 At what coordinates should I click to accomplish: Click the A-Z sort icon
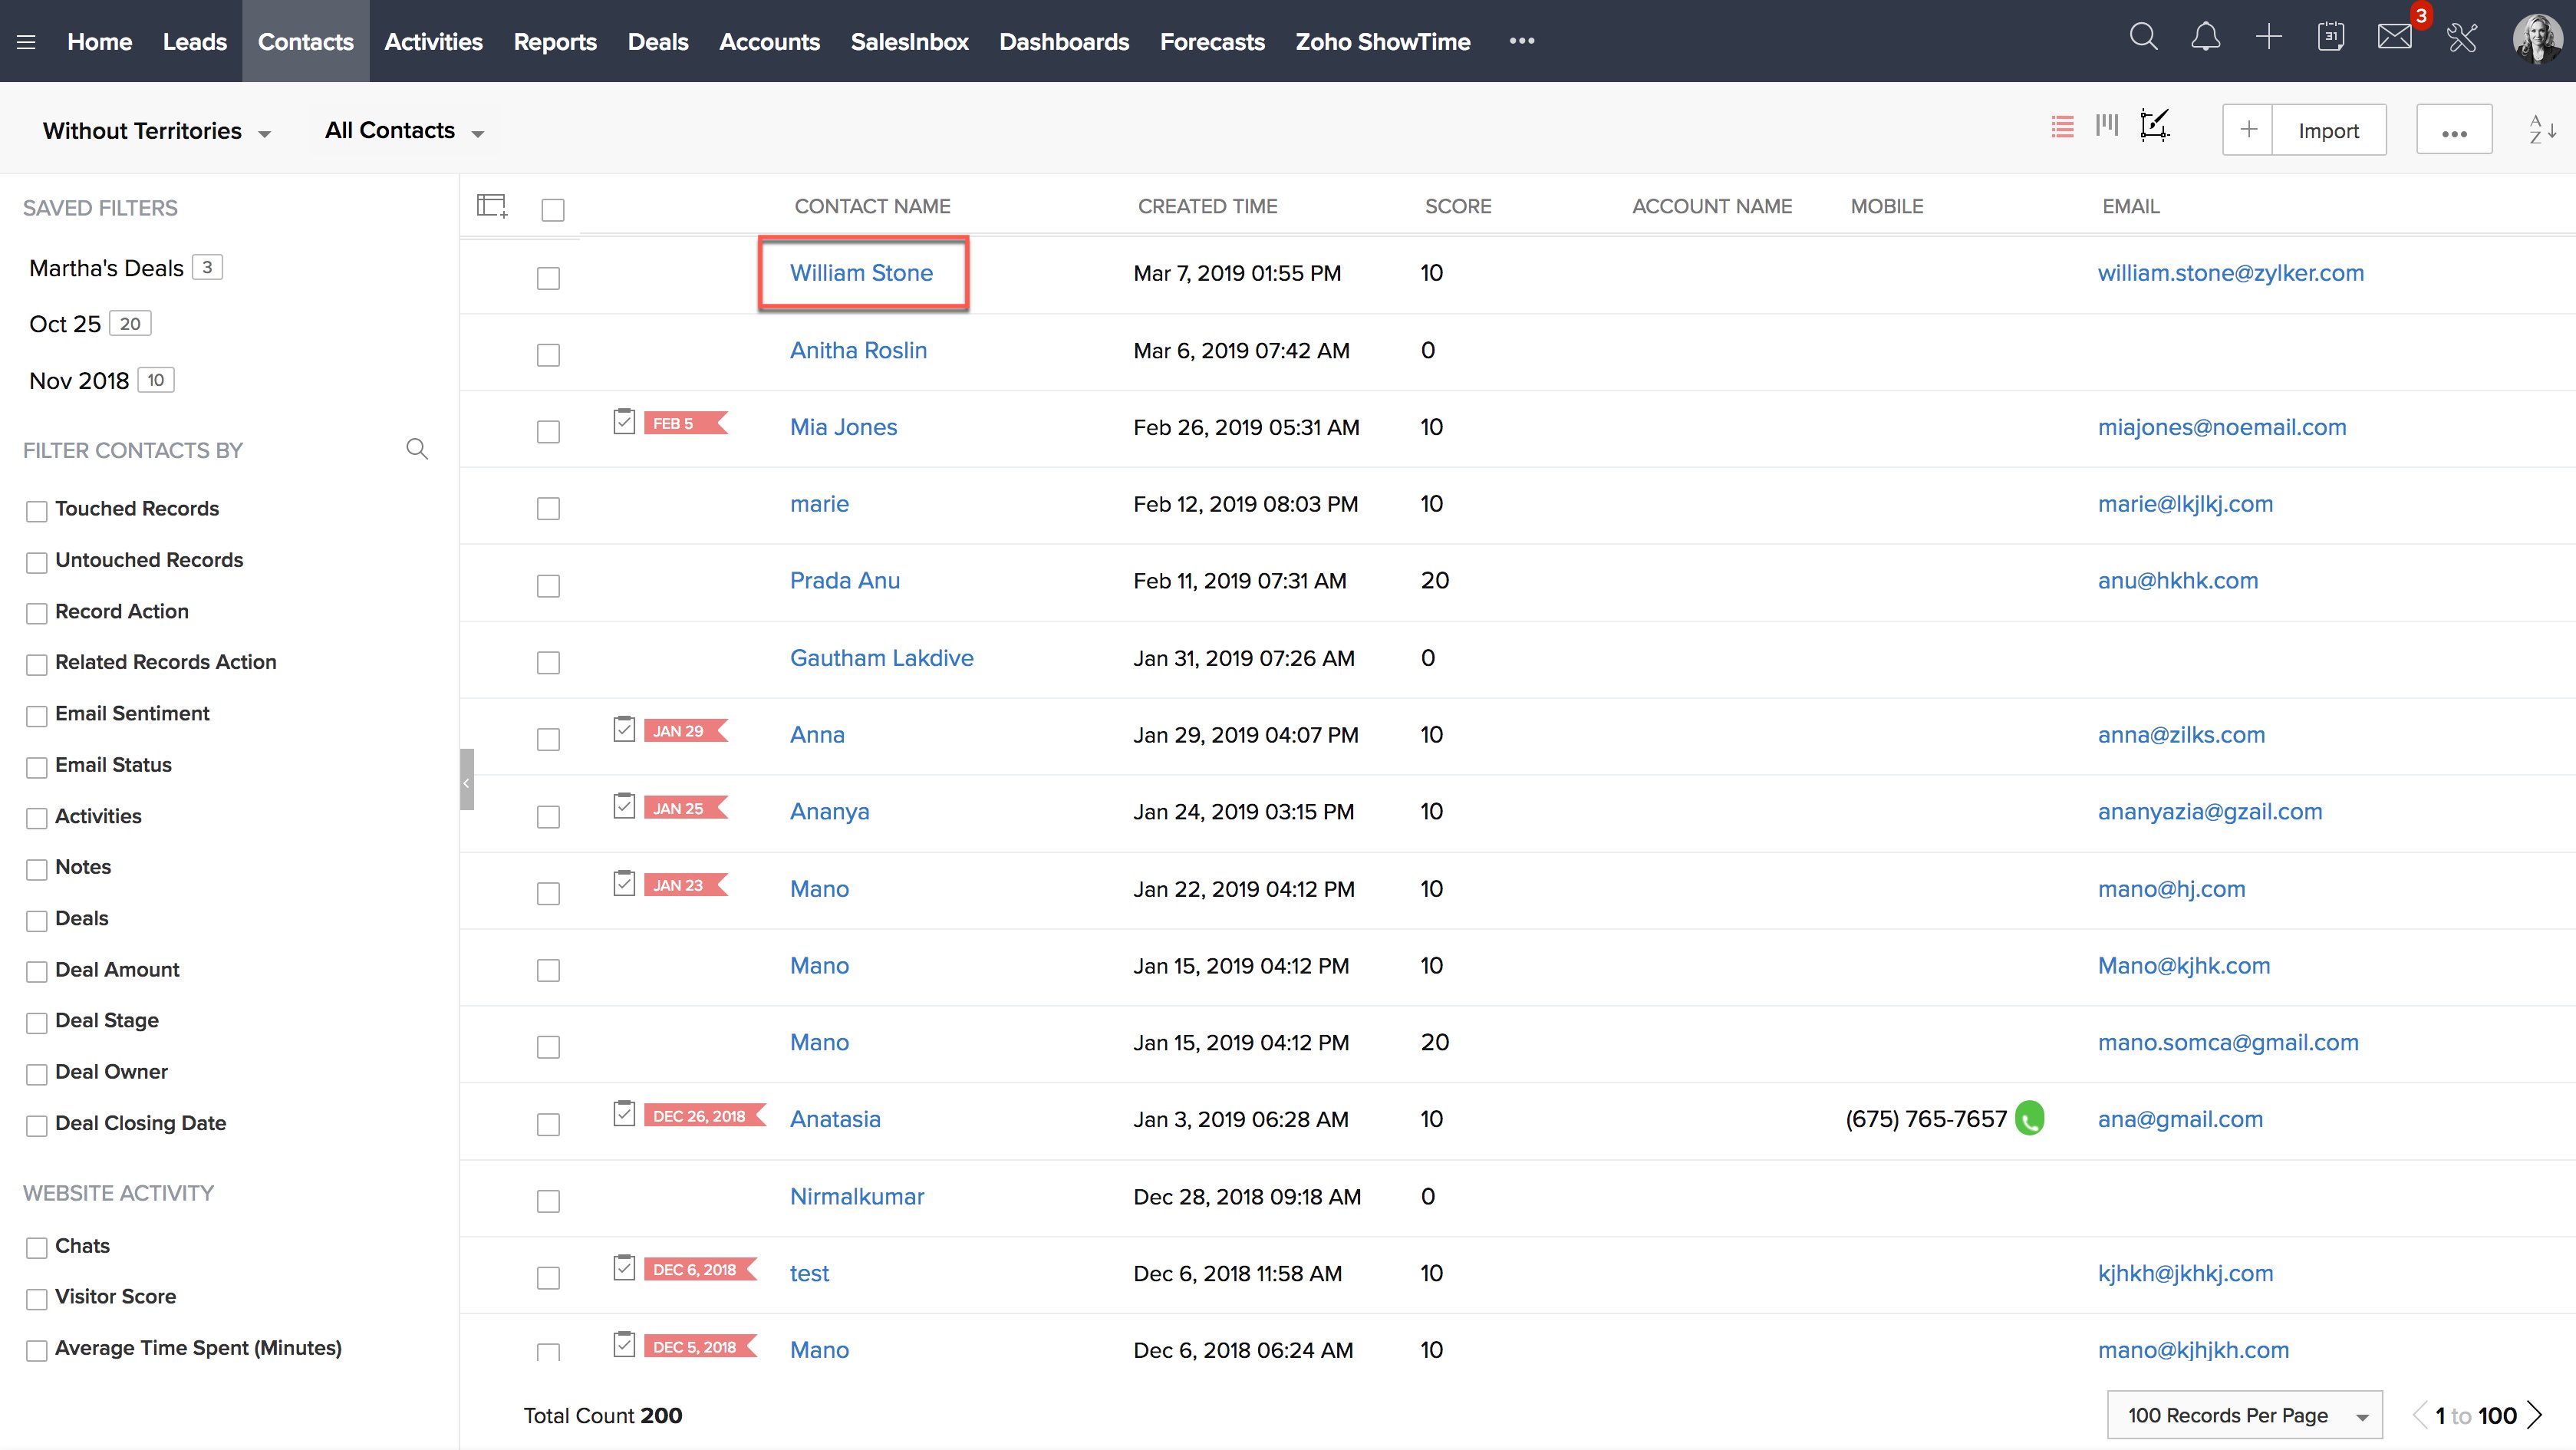pyautogui.click(x=2542, y=130)
